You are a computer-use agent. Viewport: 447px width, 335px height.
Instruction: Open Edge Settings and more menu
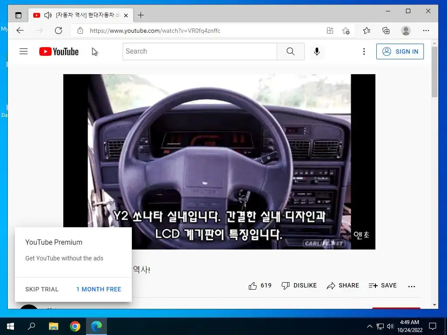(426, 31)
